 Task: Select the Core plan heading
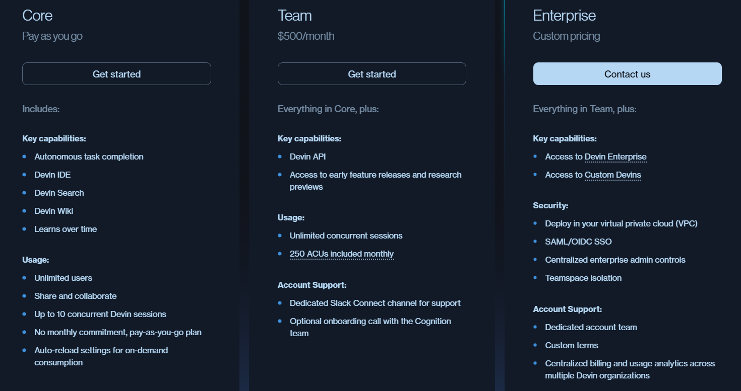click(x=37, y=16)
